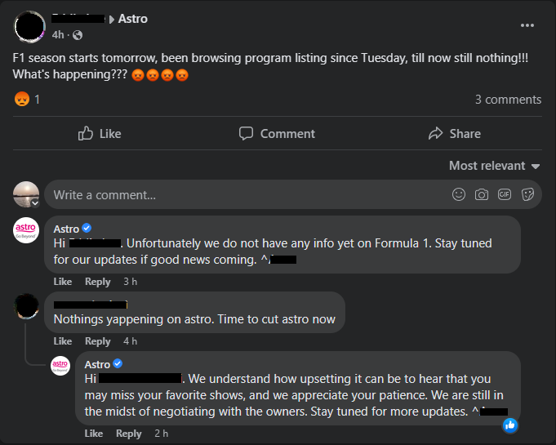Image resolution: width=556 pixels, height=445 pixels.
Task: Click the Comment button under the post
Action: point(277,134)
